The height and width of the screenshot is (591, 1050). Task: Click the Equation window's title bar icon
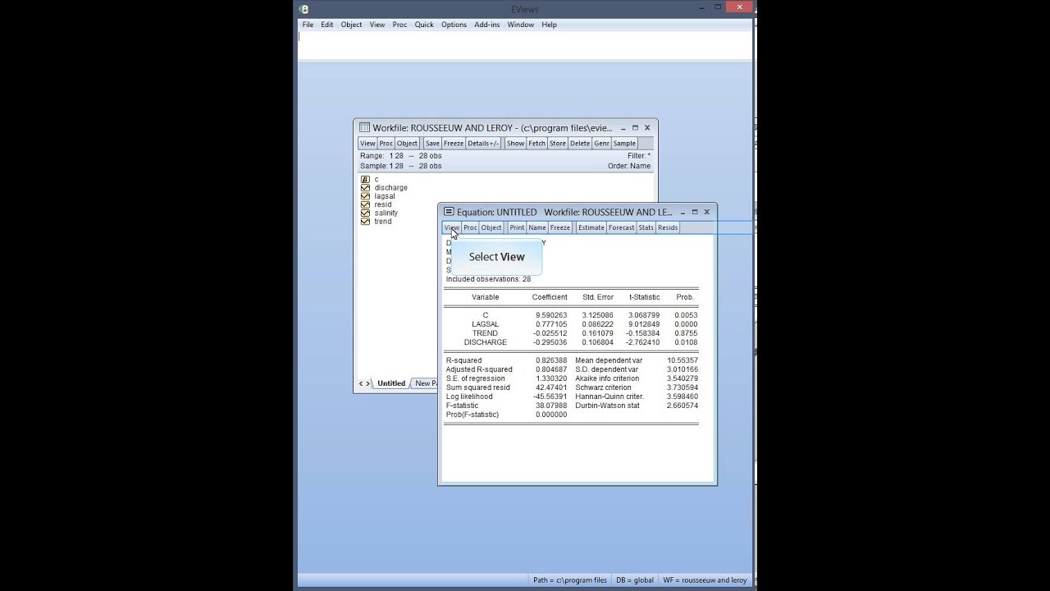coord(449,212)
